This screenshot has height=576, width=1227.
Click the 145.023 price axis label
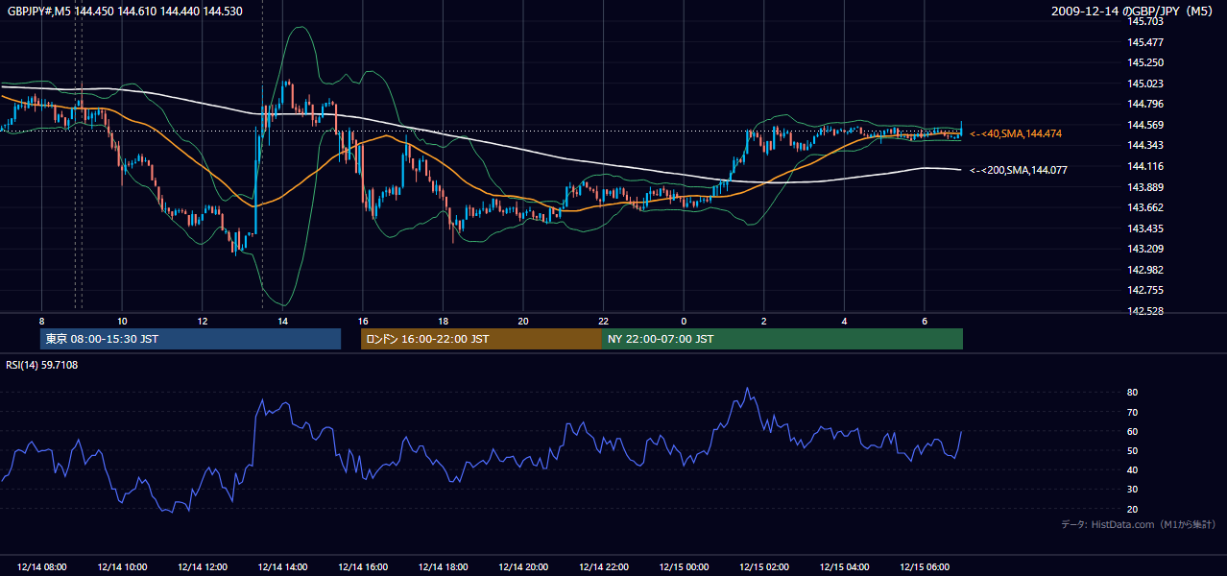[x=1143, y=84]
